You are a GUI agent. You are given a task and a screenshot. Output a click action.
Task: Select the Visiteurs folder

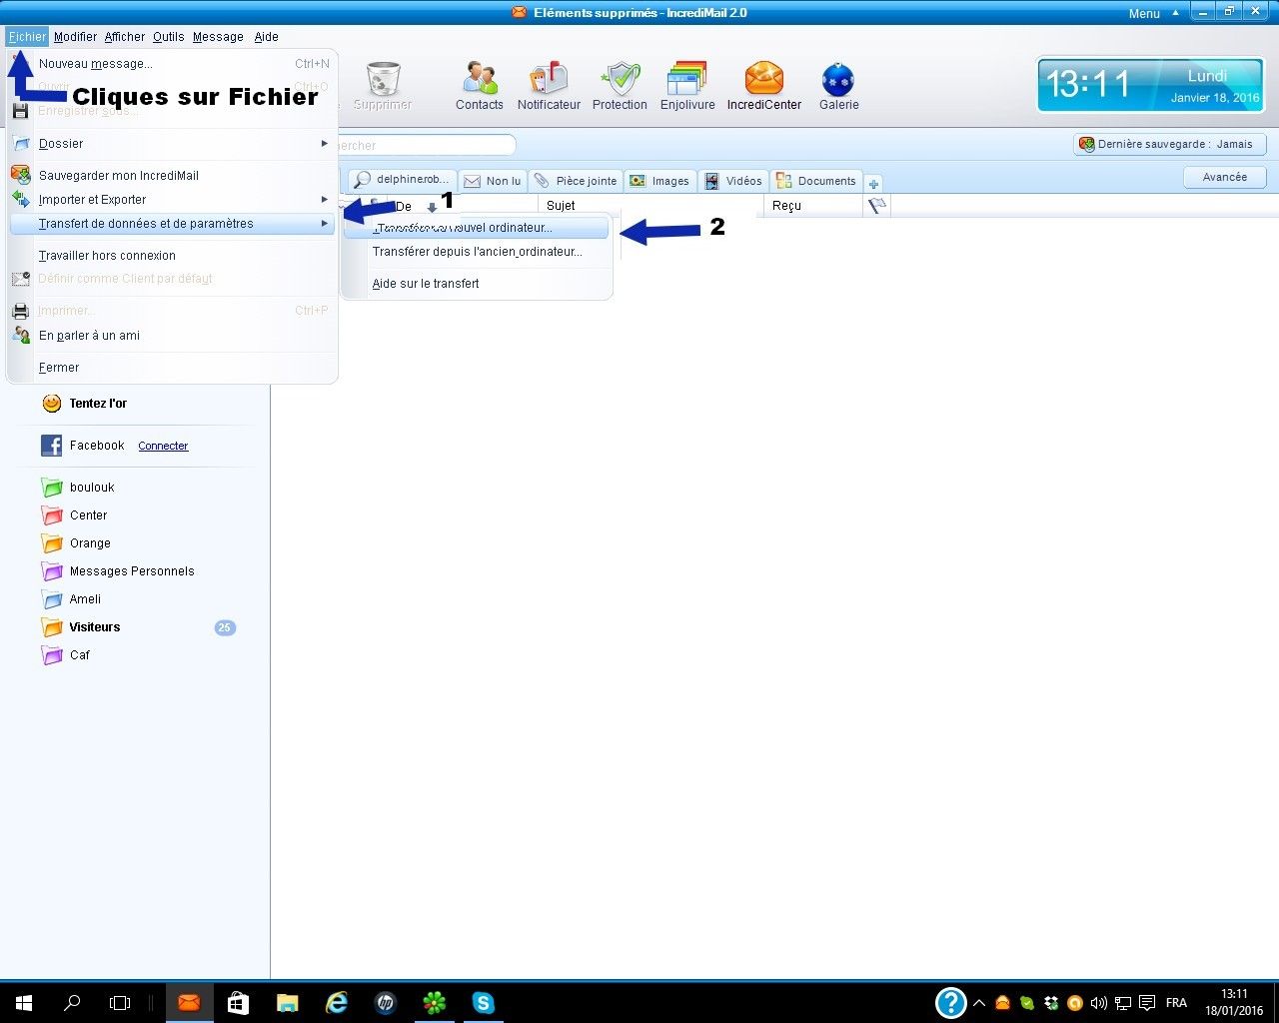(95, 627)
